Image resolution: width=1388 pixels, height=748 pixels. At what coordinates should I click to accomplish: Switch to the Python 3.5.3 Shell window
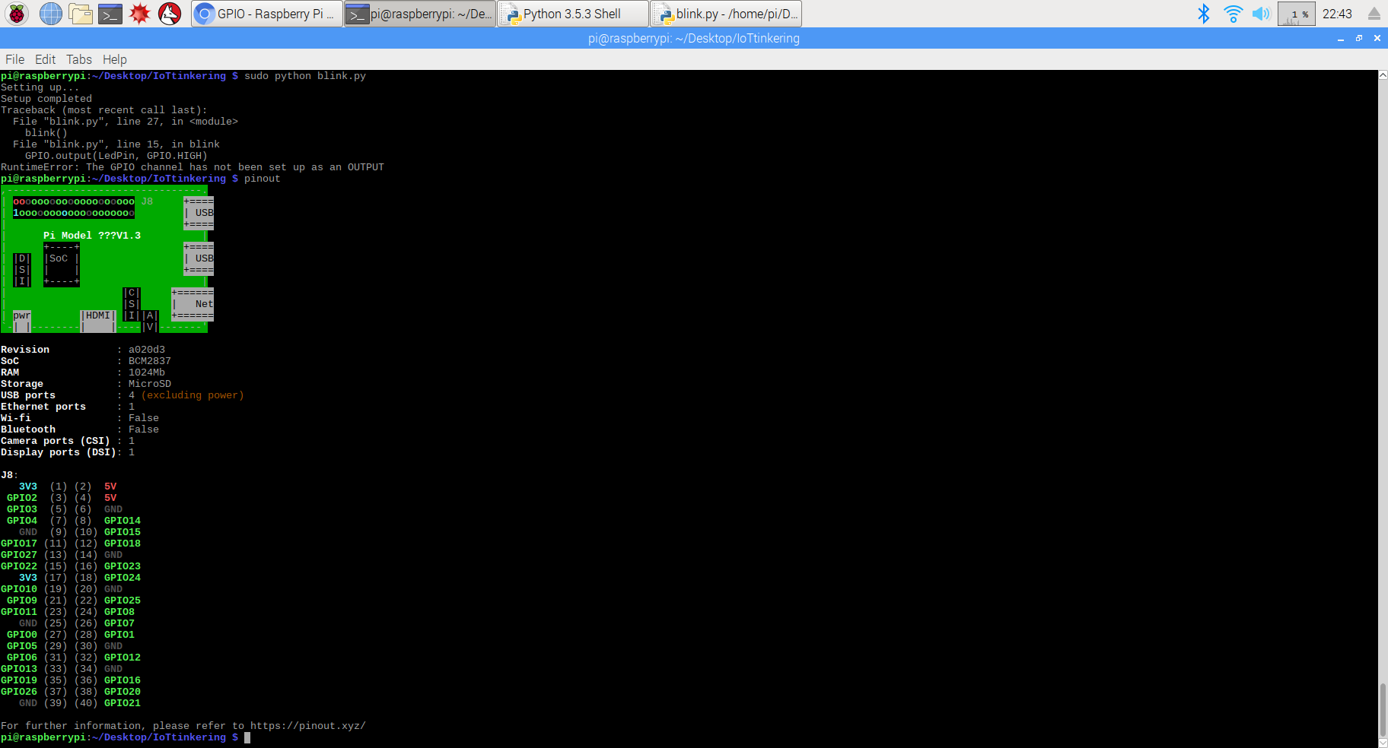click(572, 13)
